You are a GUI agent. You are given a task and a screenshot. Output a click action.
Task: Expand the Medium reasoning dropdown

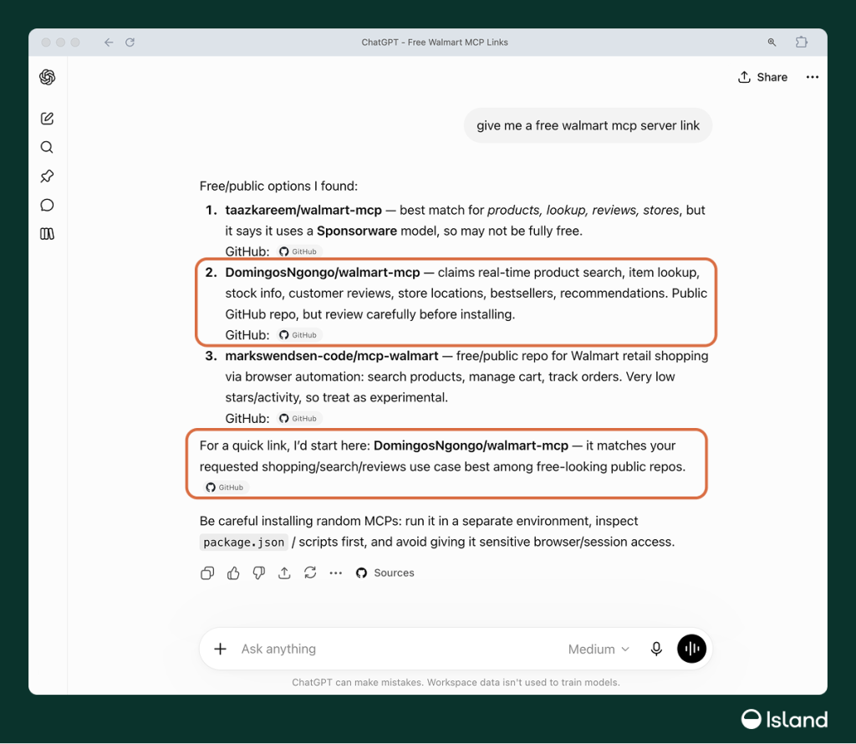tap(599, 649)
